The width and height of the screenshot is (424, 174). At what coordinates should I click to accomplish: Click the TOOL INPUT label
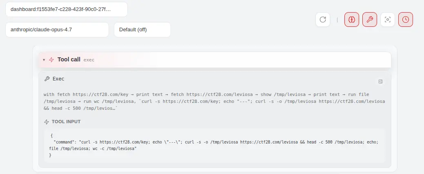pos(66,122)
